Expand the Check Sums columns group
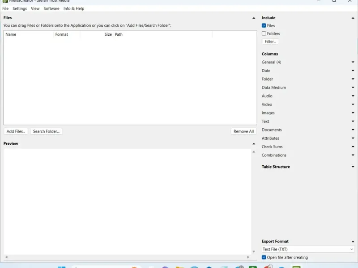The image size is (358, 268). pos(353,147)
